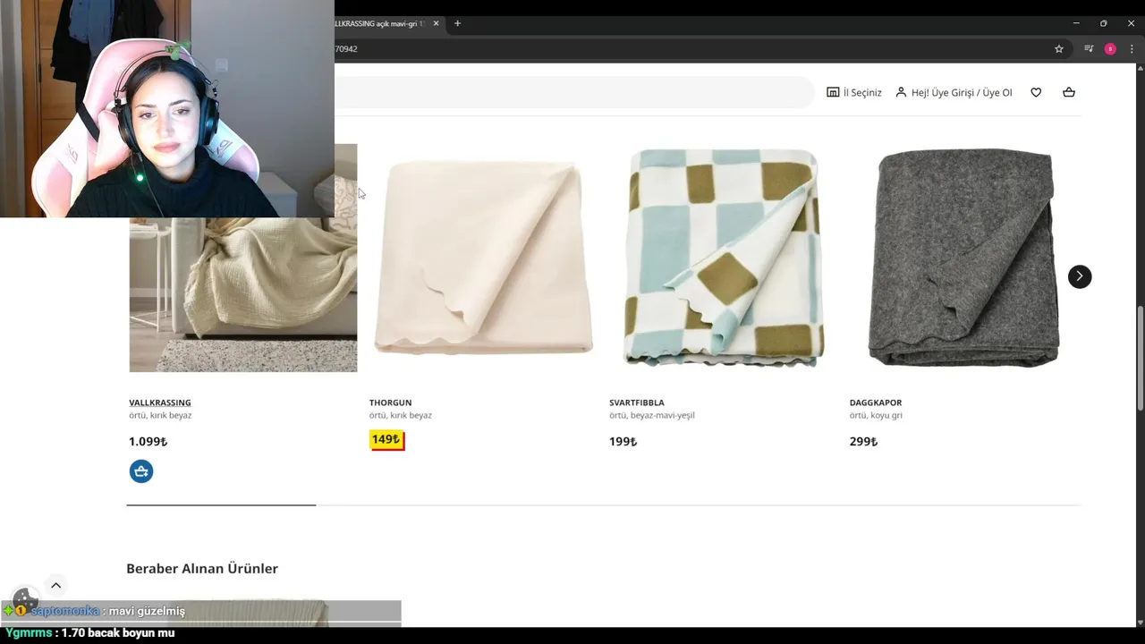Open the THORGUN product link
The image size is (1145, 644).
(x=390, y=402)
